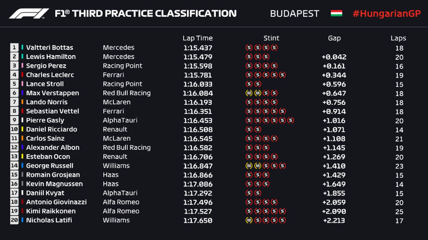Click the pink Racing Point bar beside Perez
Viewport: 428px width, 240px height.
[22, 65]
